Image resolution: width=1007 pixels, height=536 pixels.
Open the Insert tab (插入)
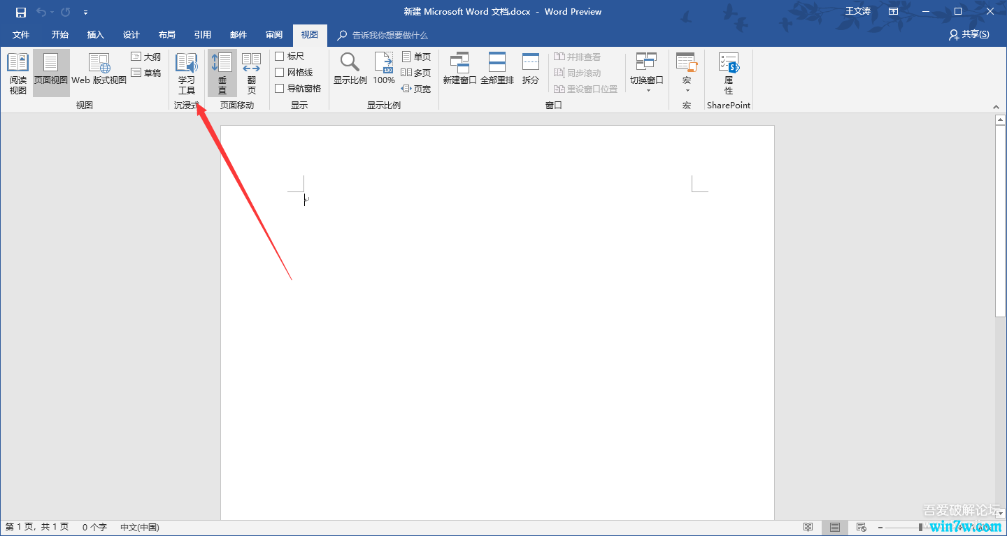click(96, 35)
